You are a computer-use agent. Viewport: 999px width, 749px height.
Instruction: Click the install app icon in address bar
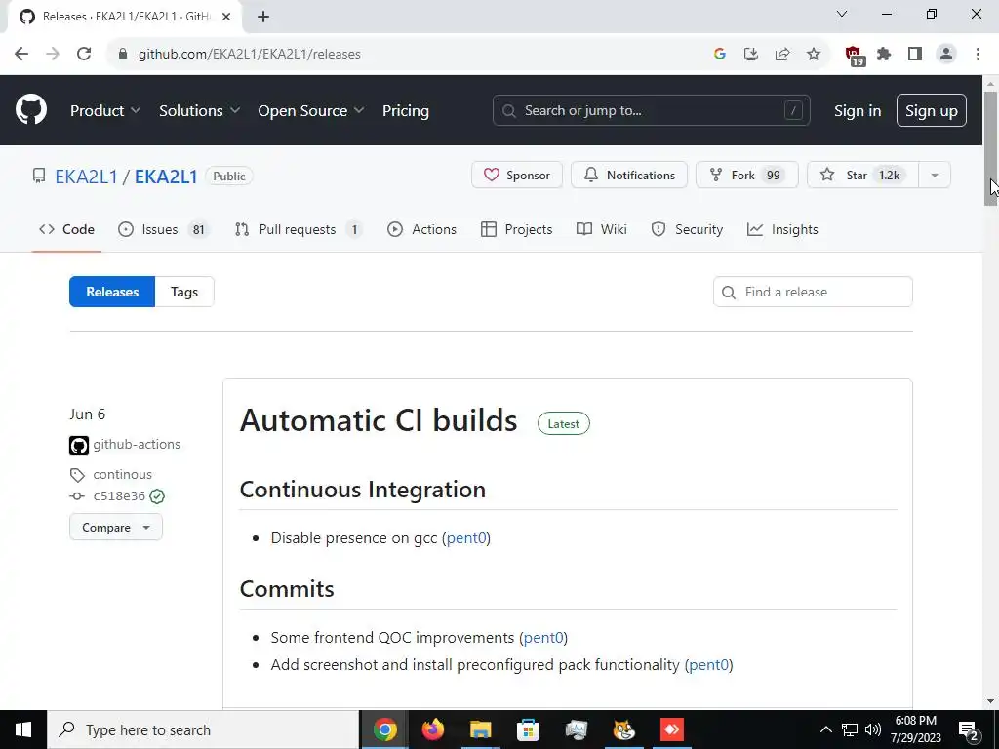tap(751, 55)
